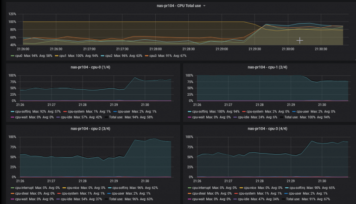Open the nas-pr104 cpu-1 (2/4) panel title menu

pos(267,68)
